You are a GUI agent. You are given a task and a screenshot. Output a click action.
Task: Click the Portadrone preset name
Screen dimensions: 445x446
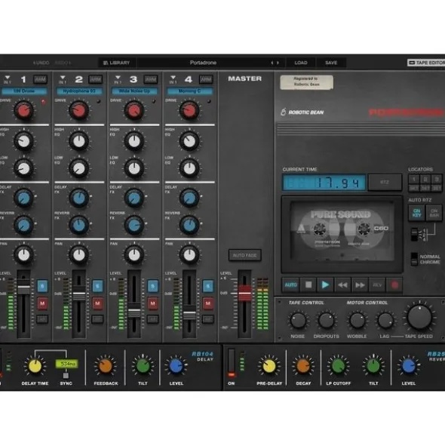coord(203,63)
